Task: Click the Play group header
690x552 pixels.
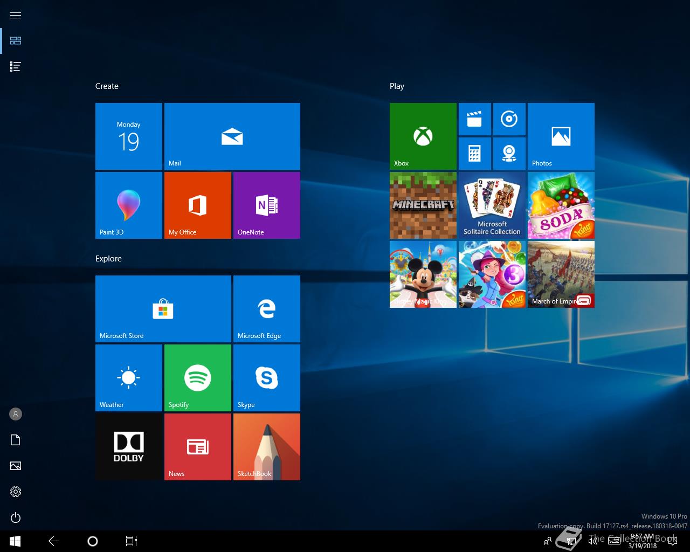Action: [397, 86]
